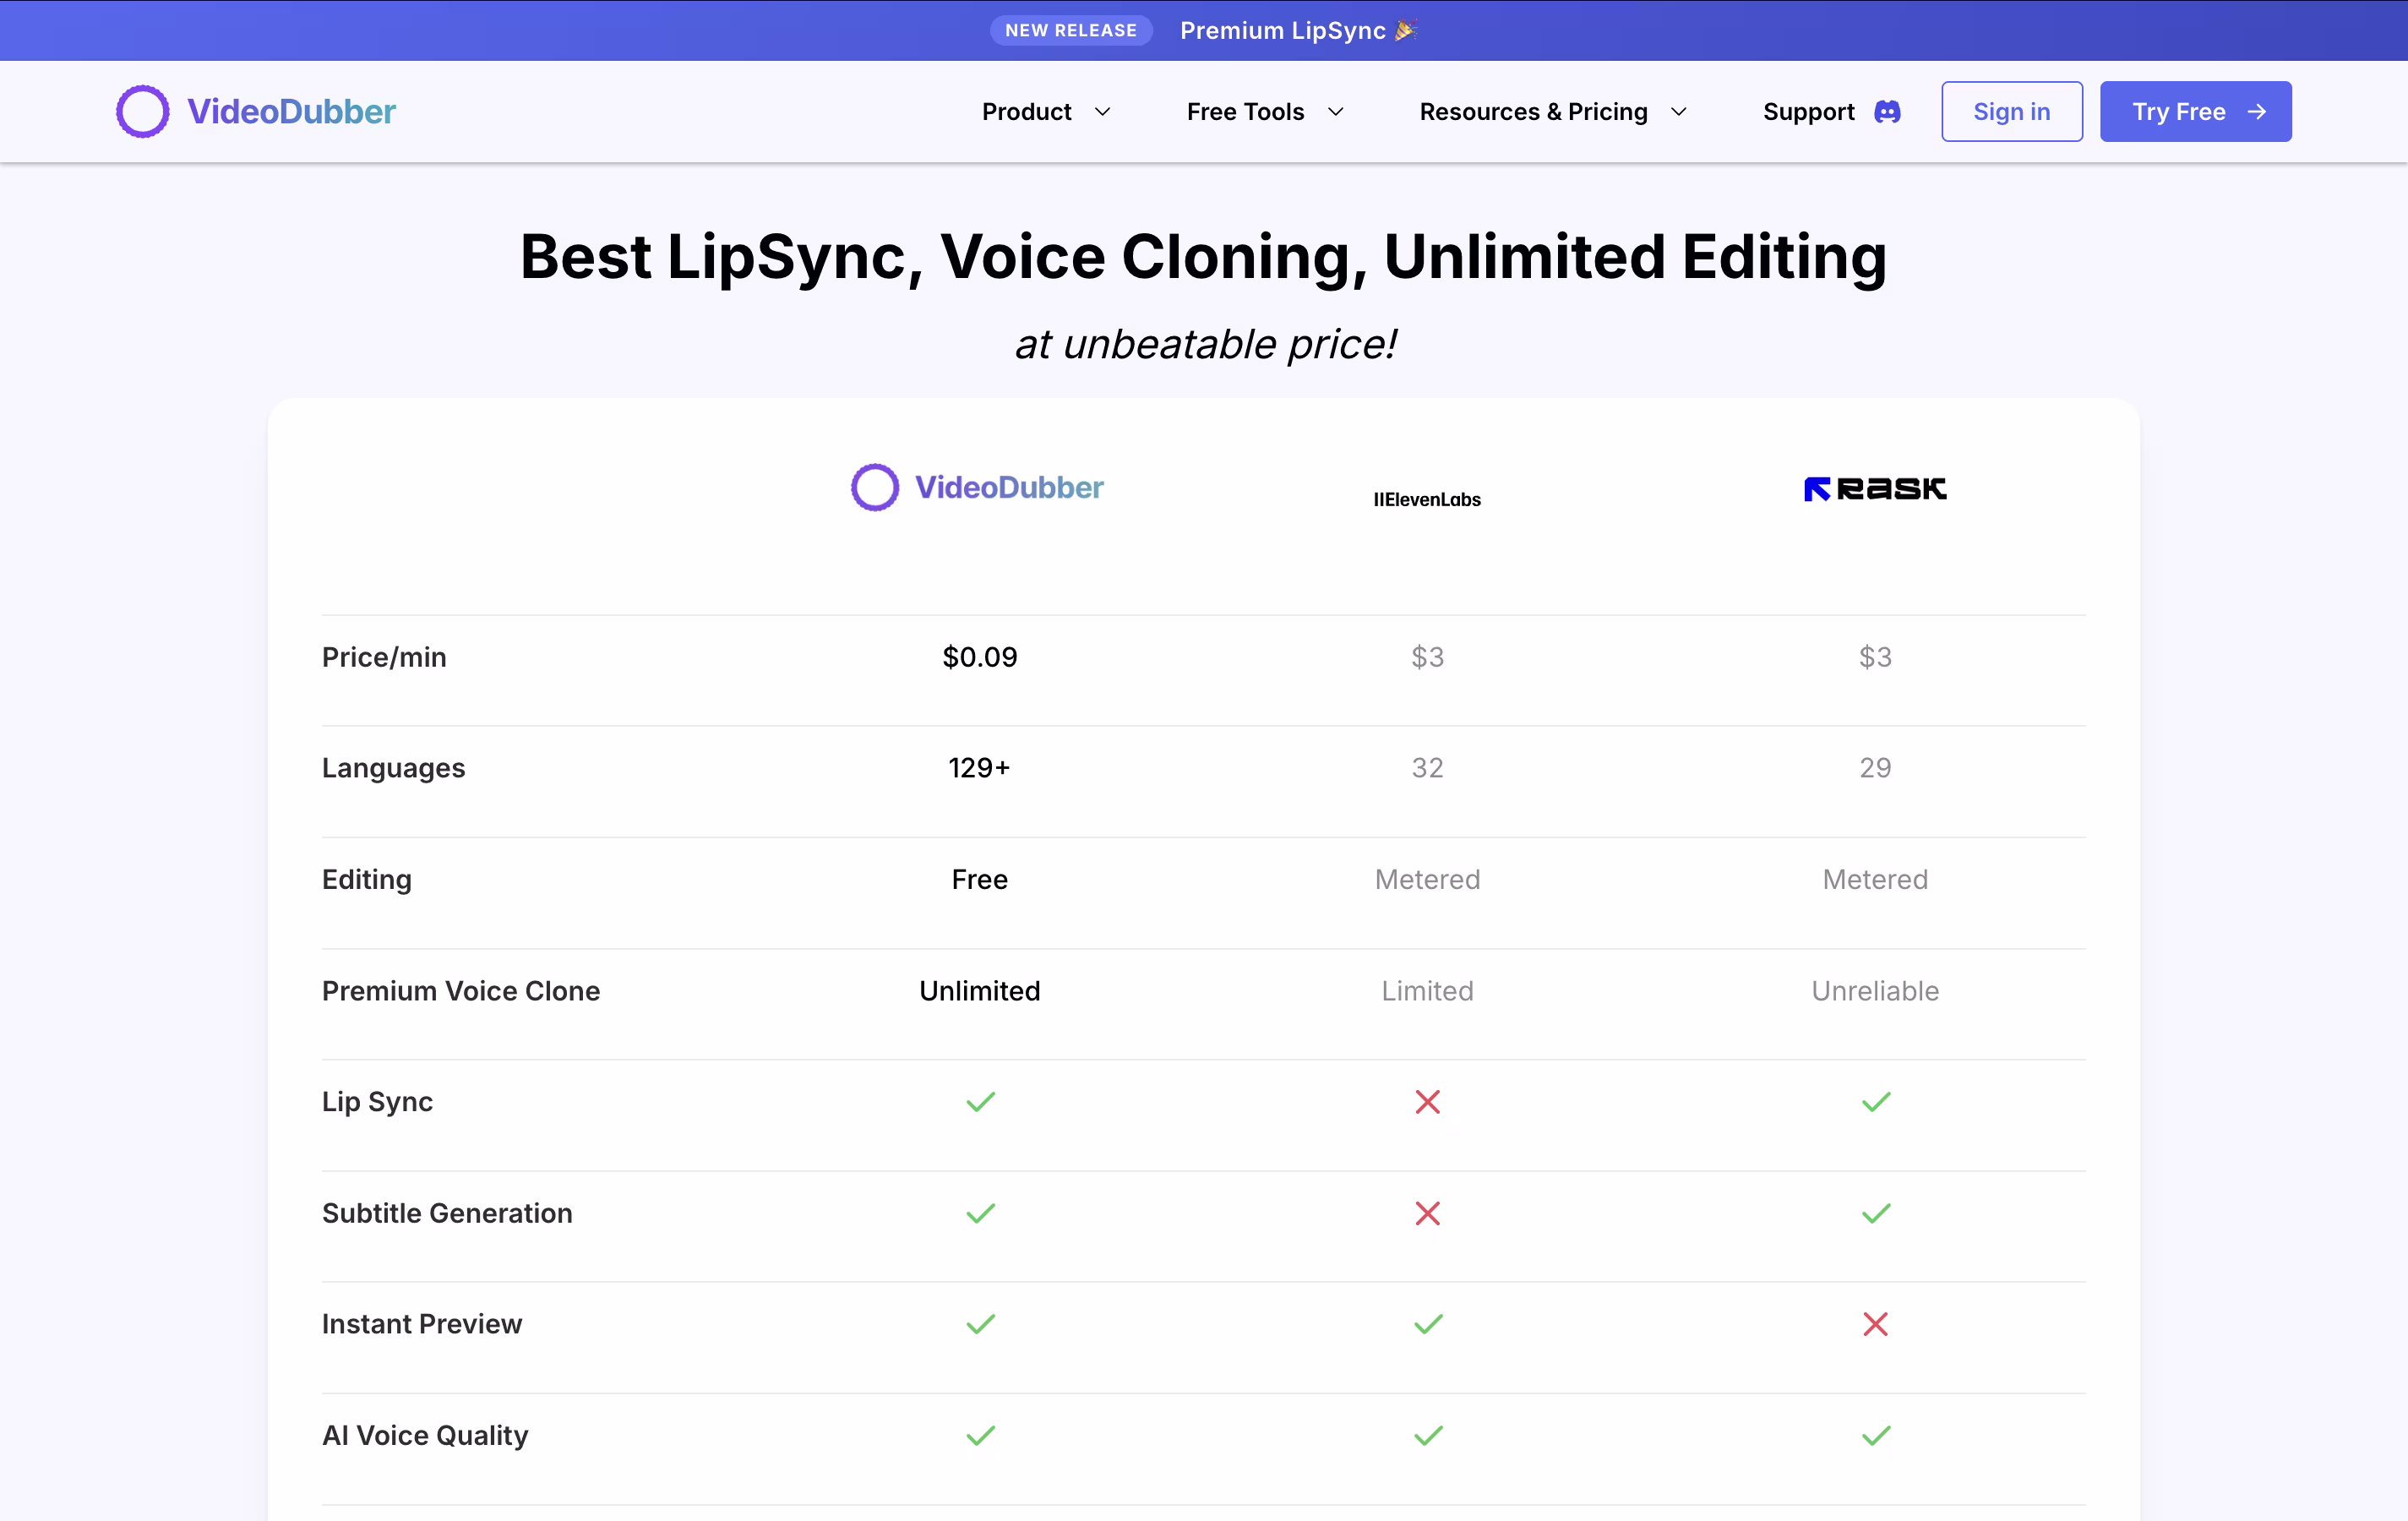
Task: Click ElevenLabs' Instant Preview checkmark
Action: tap(1428, 1324)
